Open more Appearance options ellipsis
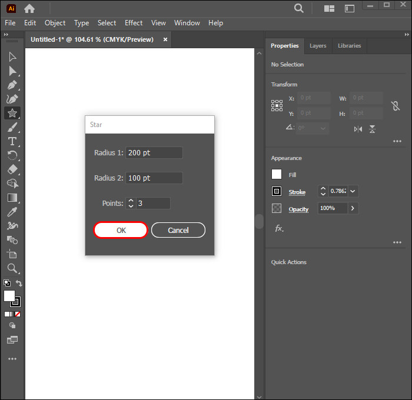Screen dimensions: 412x400 397,242
